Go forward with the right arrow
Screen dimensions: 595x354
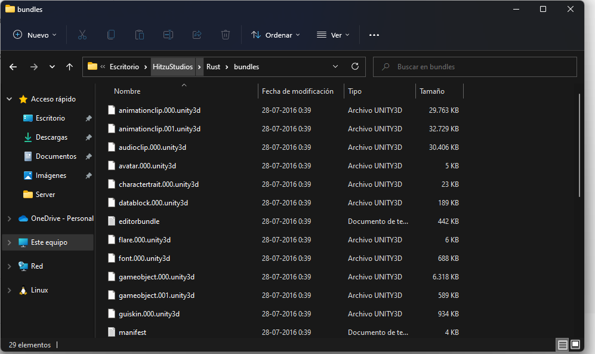(x=34, y=67)
